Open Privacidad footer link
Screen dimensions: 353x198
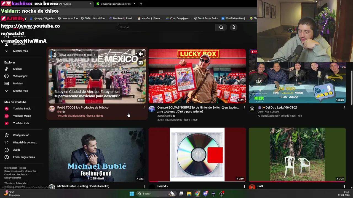[x=22, y=183]
